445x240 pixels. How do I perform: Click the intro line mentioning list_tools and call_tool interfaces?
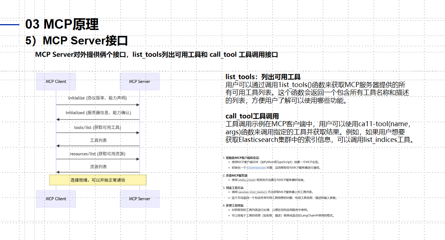(157, 55)
